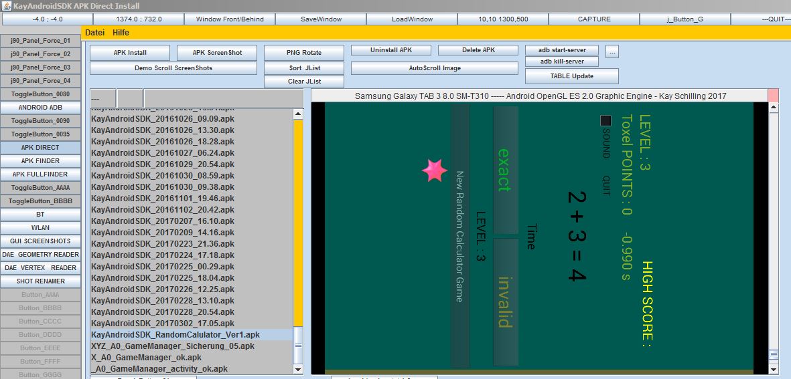This screenshot has width=791, height=379.
Task: Toggle ToggleButton_AAAA in the left sidebar
Action: click(x=40, y=188)
